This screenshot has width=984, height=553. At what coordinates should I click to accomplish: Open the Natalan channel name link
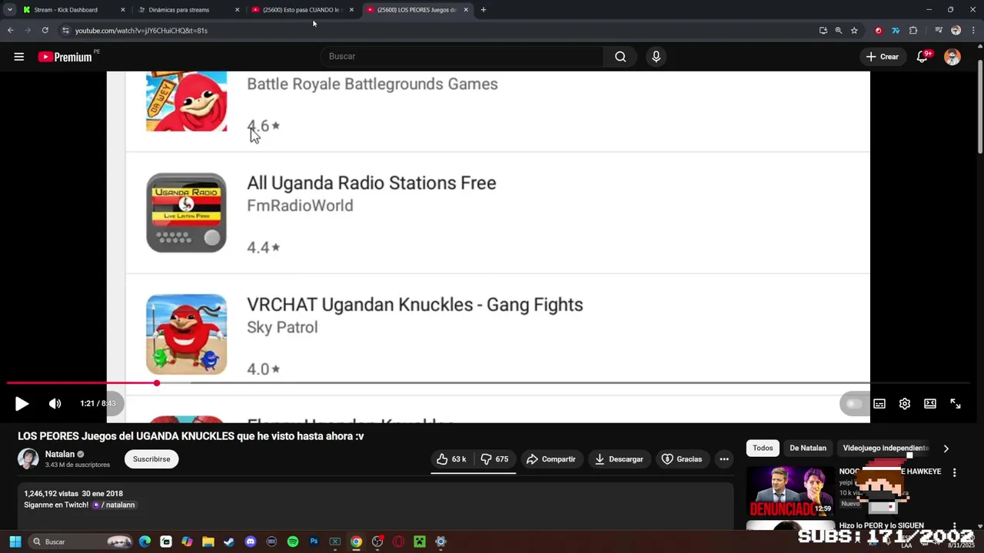(x=60, y=454)
